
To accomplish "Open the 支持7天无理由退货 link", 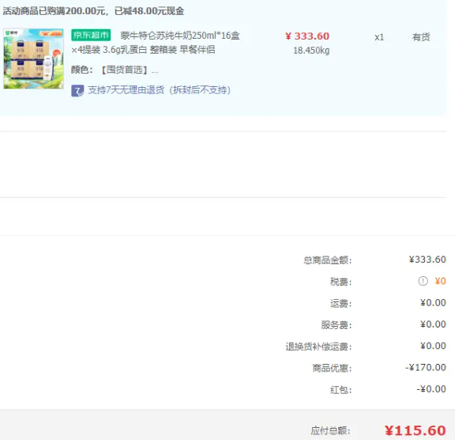I will pos(160,90).
